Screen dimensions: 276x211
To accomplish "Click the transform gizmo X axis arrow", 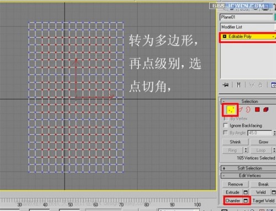I will (x=112, y=97).
